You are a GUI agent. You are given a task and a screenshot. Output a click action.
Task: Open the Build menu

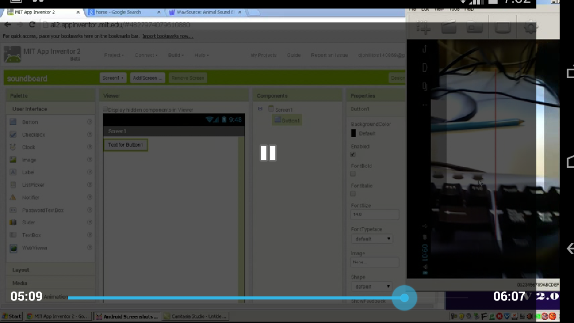coord(176,55)
